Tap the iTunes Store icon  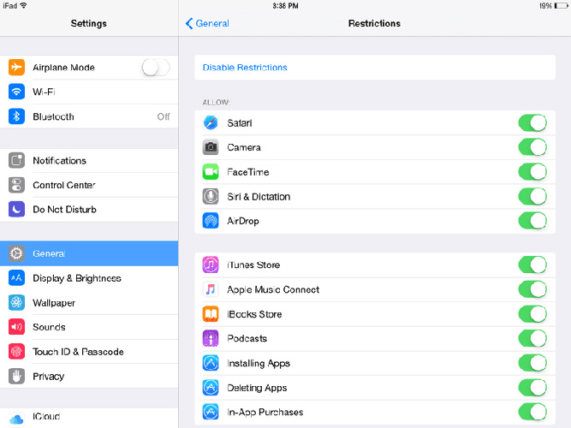211,265
